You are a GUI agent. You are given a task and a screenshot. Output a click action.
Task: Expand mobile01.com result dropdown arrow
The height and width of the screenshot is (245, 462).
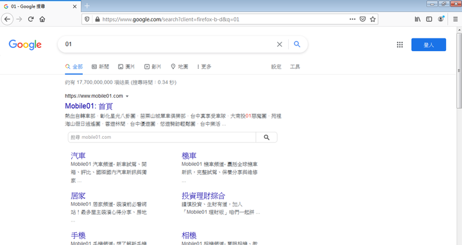click(127, 96)
